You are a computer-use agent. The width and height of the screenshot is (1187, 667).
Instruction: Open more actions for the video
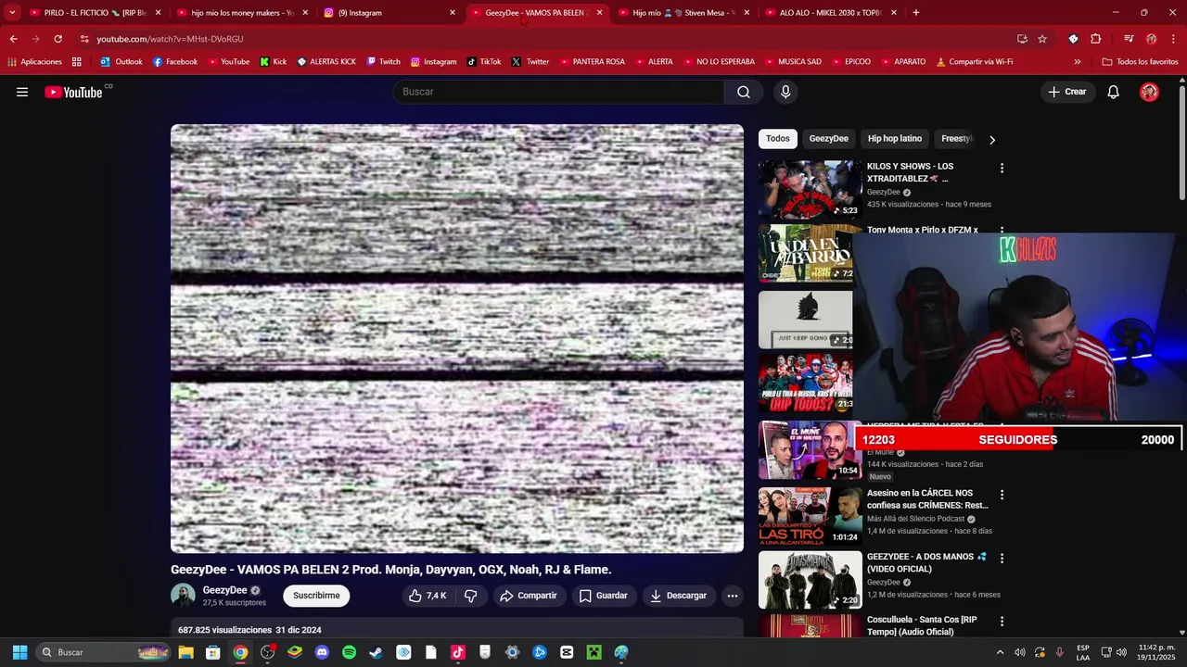click(x=732, y=596)
